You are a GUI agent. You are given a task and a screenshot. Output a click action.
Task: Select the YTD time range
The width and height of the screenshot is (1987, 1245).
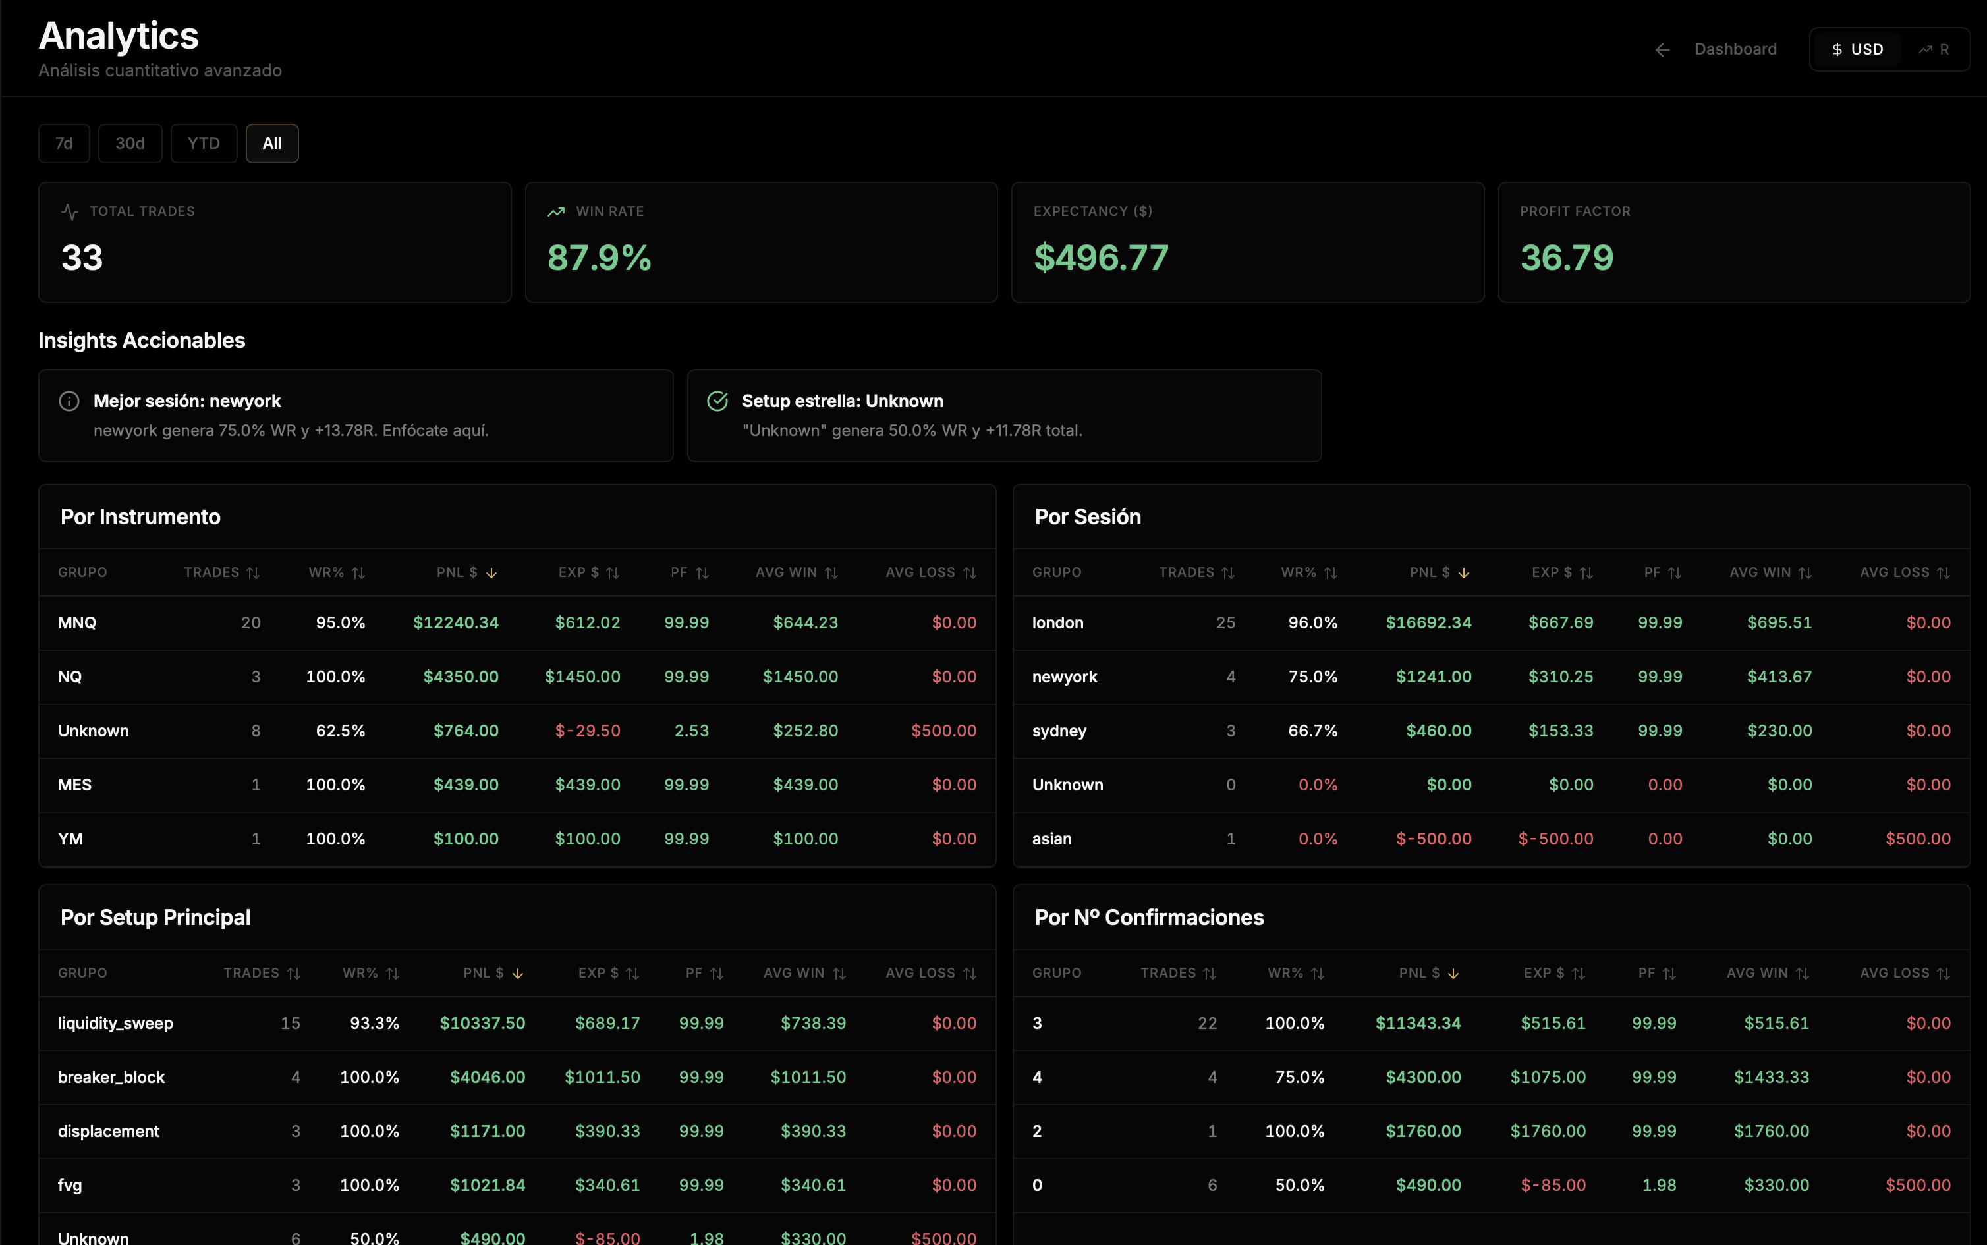(x=204, y=144)
